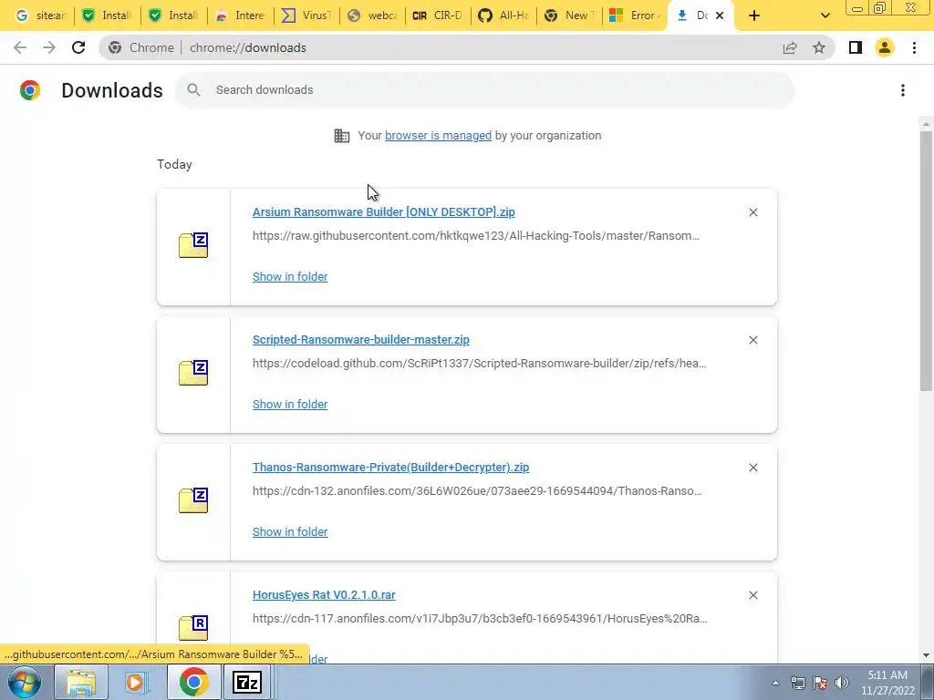
Task: Click the browser forward arrow
Action: click(49, 47)
